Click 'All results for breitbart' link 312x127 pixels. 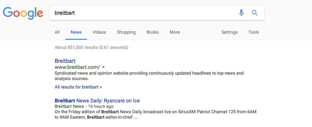(78, 87)
